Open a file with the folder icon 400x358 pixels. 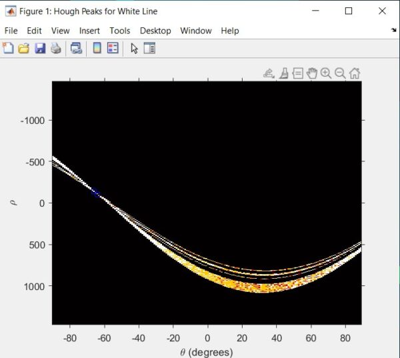(x=24, y=48)
